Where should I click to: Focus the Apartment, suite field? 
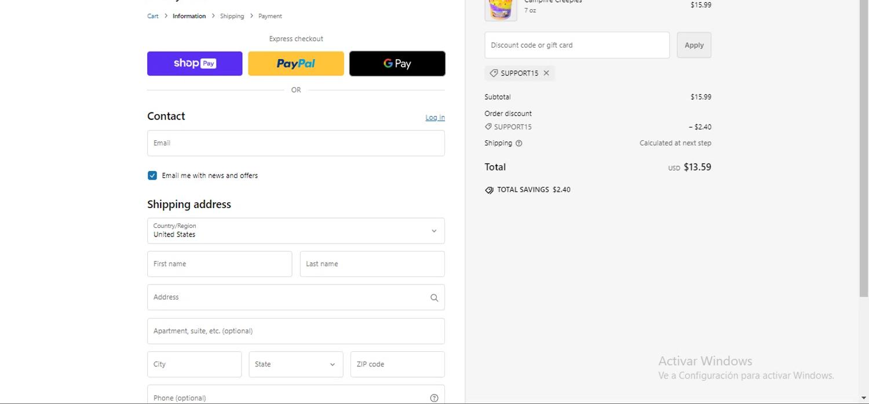[x=296, y=331]
